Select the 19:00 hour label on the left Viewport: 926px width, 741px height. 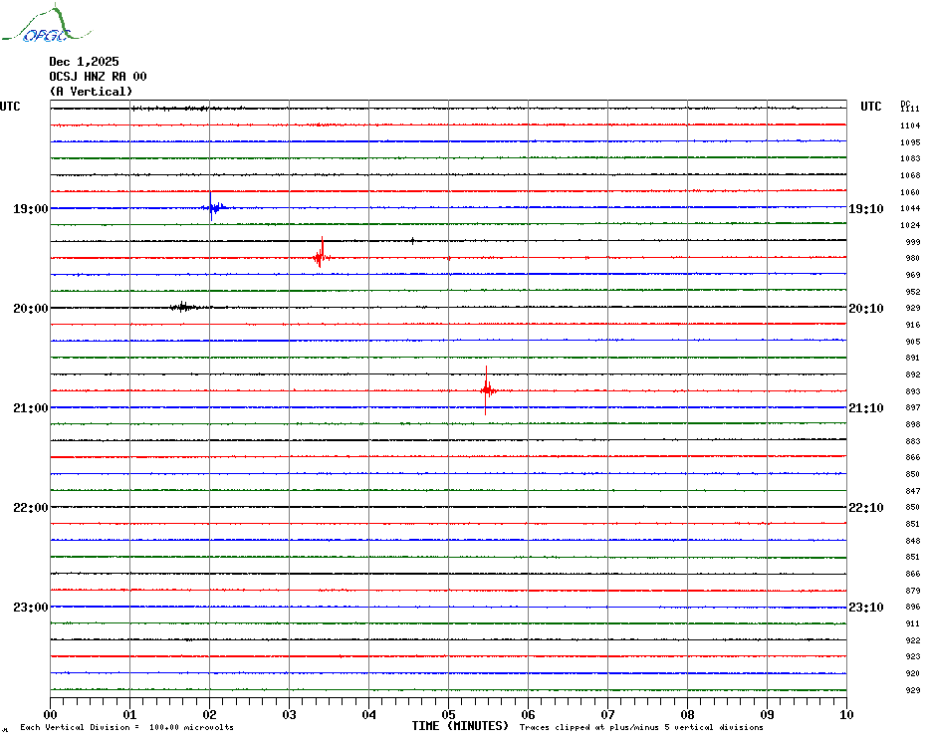click(x=30, y=209)
